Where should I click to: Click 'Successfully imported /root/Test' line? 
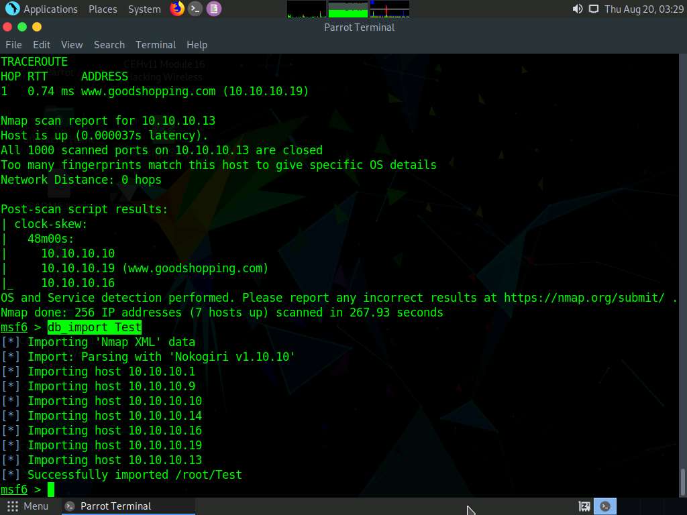pos(121,475)
